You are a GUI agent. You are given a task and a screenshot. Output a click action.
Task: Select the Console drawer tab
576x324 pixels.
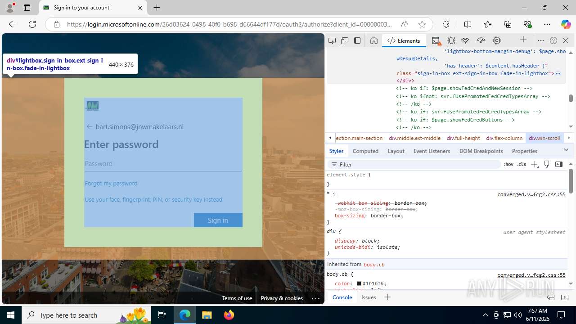[342, 297]
